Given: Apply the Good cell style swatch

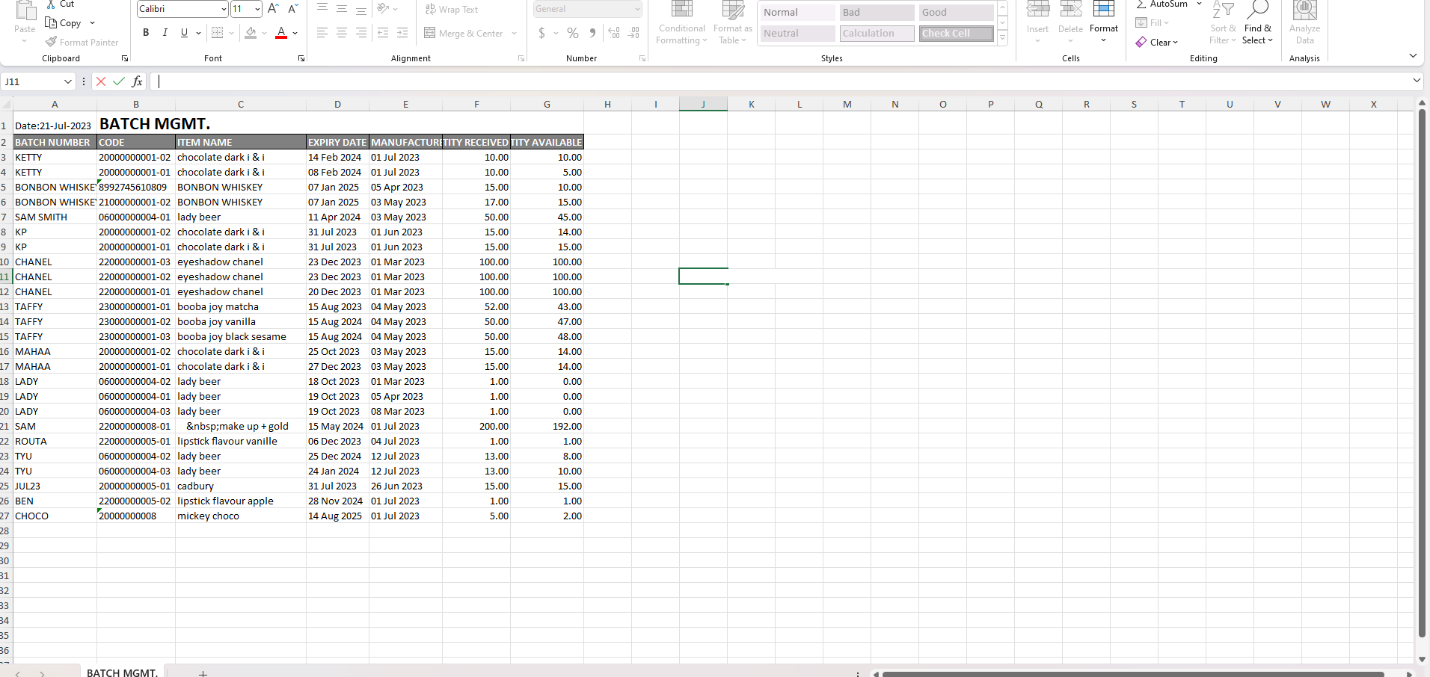Looking at the screenshot, I should tap(956, 13).
